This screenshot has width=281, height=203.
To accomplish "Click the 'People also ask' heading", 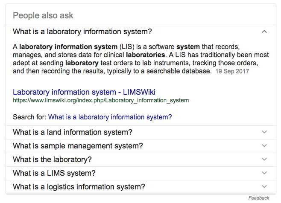I will [x=43, y=16].
